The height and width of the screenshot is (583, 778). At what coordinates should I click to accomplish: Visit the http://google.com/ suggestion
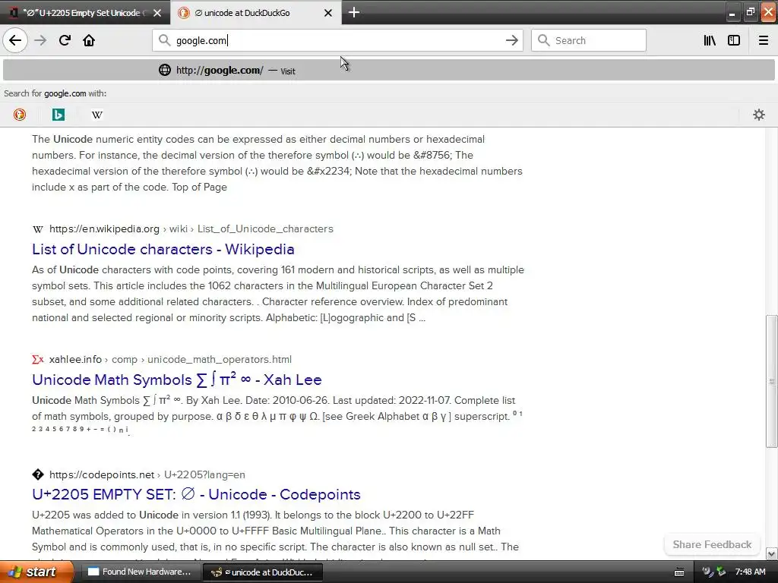[x=388, y=71]
